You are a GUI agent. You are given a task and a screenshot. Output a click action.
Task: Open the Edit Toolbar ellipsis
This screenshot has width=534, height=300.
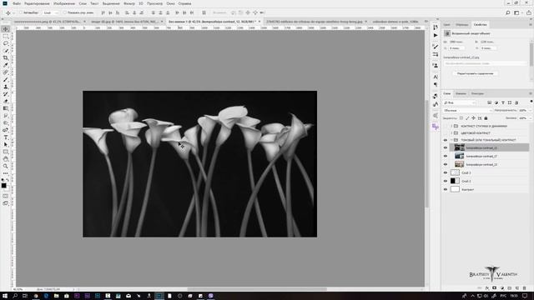(x=6, y=173)
